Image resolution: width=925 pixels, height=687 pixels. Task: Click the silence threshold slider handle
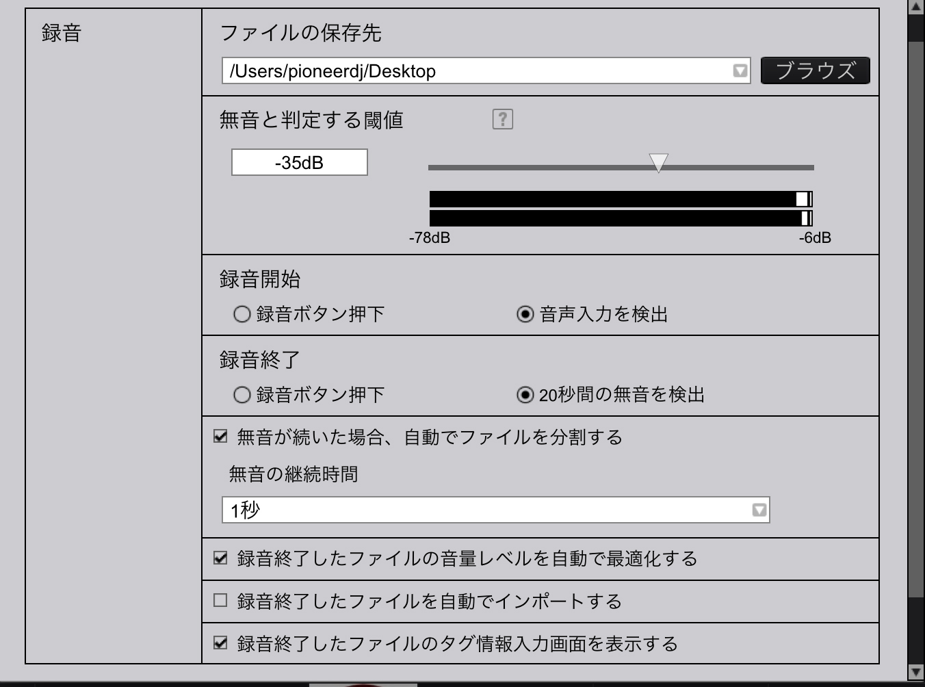click(x=657, y=163)
